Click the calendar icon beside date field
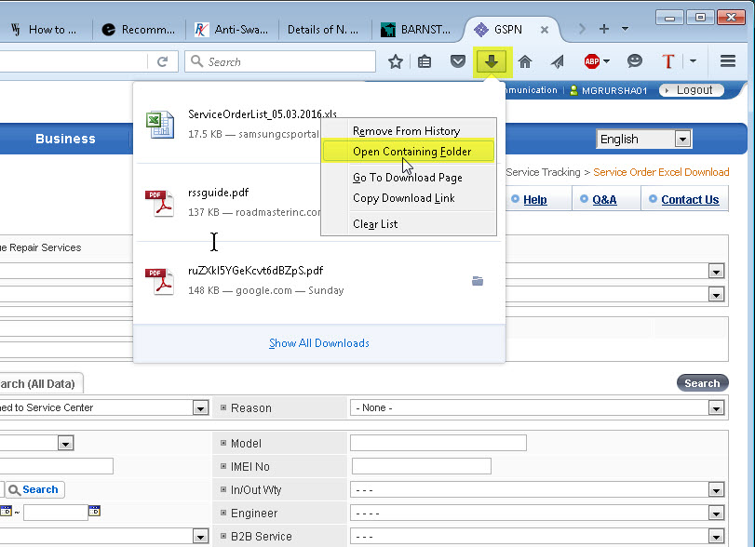 pos(94,511)
